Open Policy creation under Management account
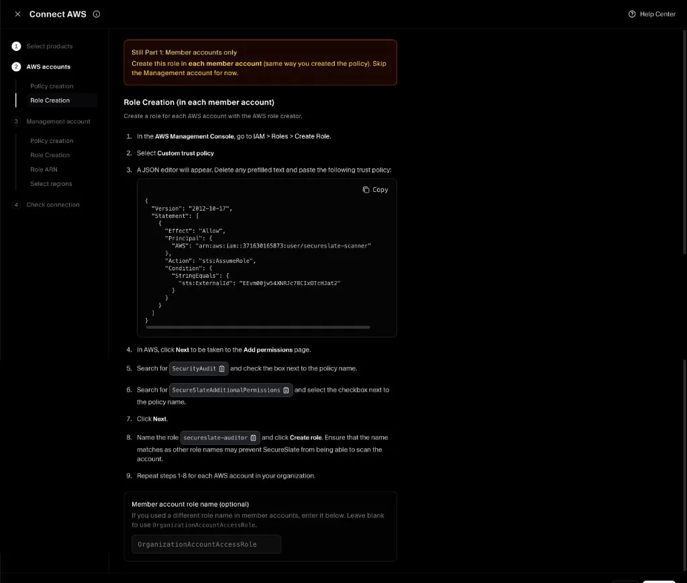687x583 pixels. [x=52, y=141]
